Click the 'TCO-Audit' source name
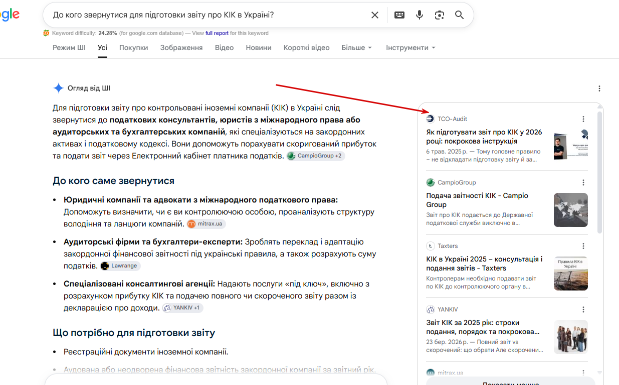The height and width of the screenshot is (385, 619). (452, 119)
